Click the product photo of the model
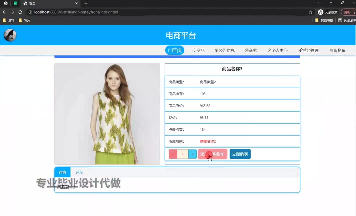 pyautogui.click(x=107, y=114)
